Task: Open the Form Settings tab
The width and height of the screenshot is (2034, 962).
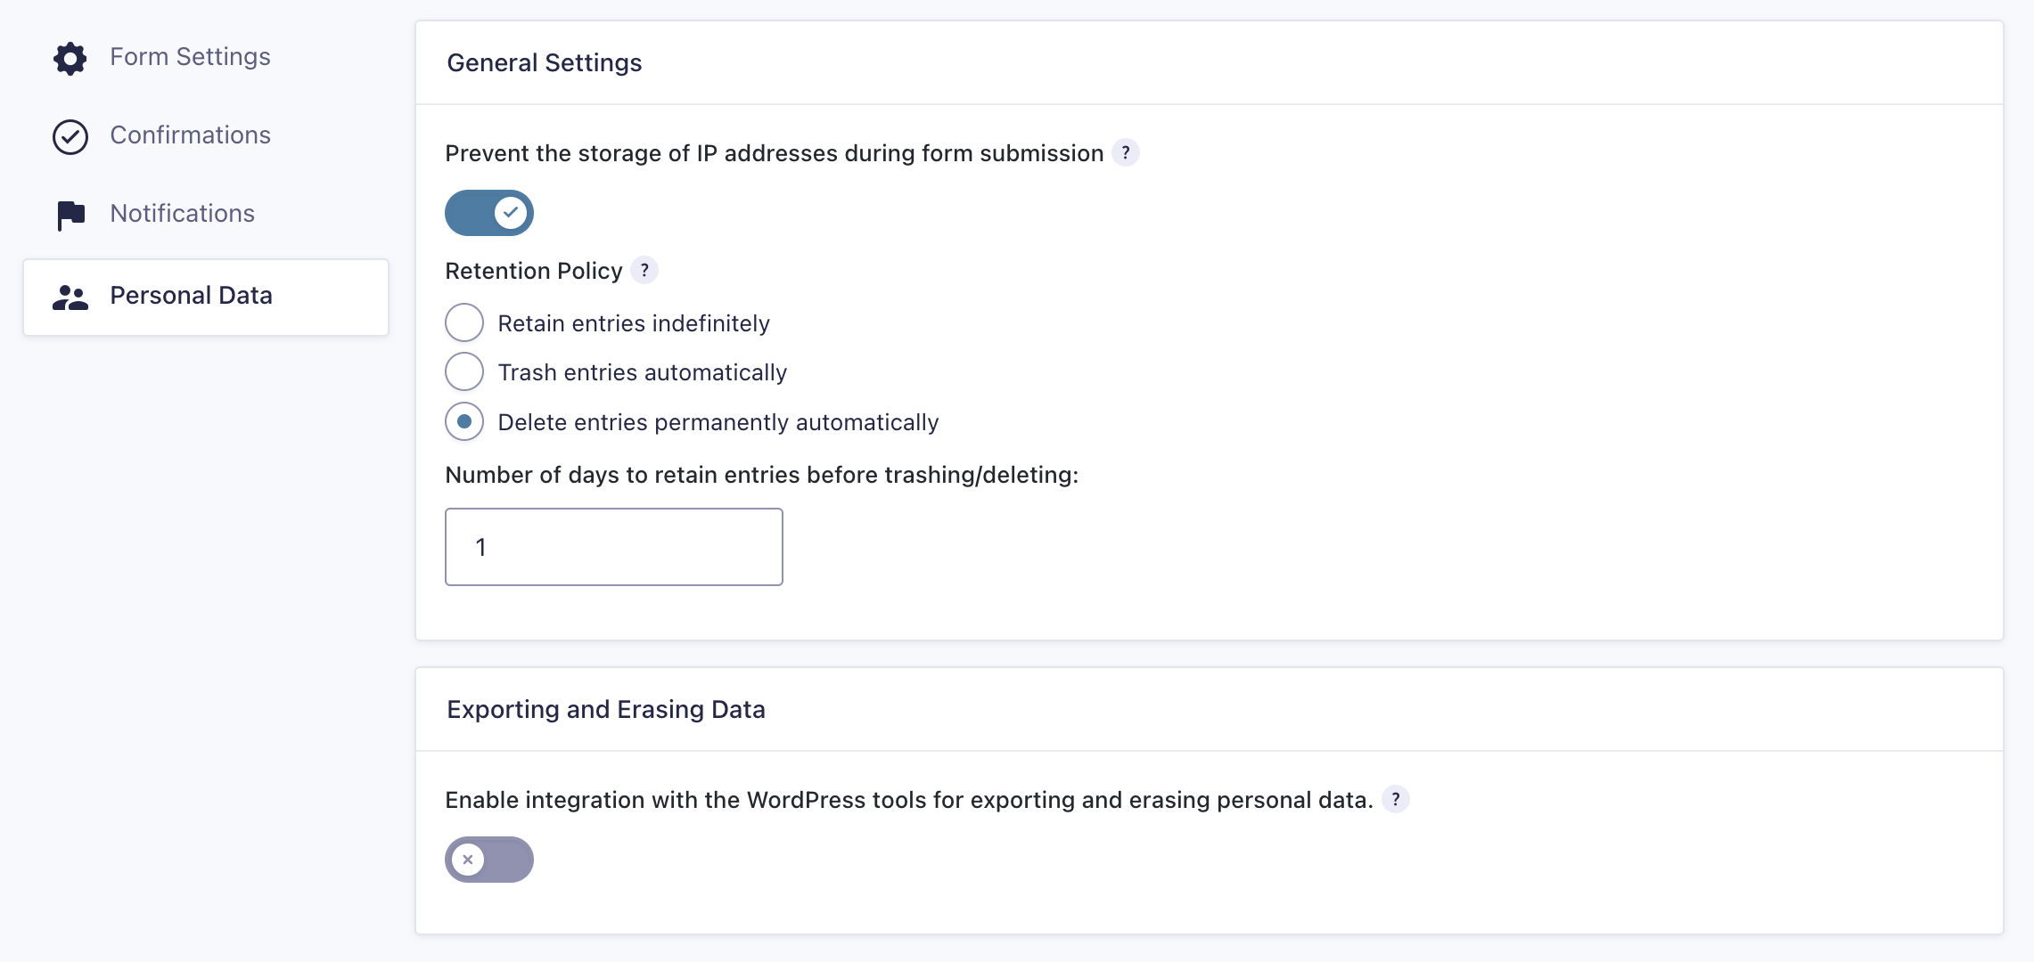Action: click(x=190, y=57)
